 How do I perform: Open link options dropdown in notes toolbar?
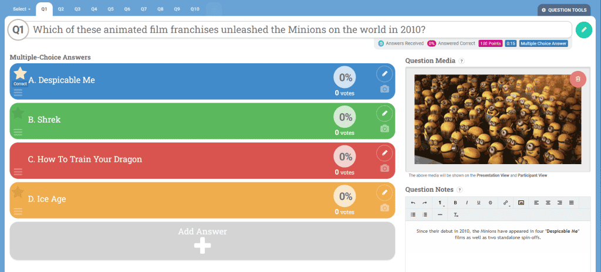pos(507,203)
